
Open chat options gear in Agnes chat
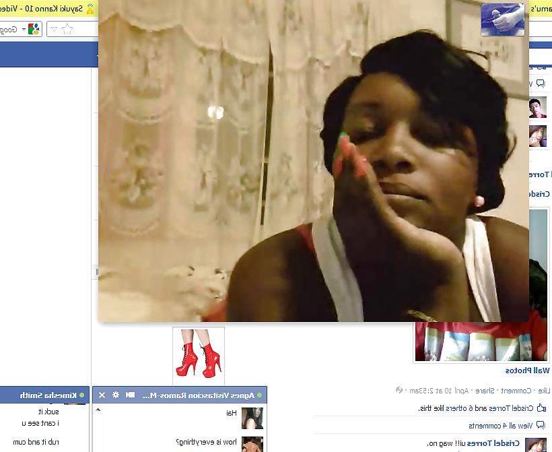coord(116,395)
